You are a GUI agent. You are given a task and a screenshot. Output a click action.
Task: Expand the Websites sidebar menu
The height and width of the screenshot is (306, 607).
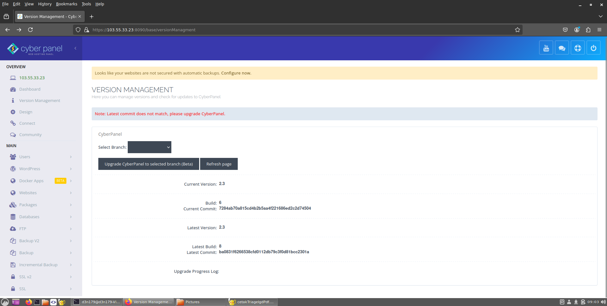point(28,193)
